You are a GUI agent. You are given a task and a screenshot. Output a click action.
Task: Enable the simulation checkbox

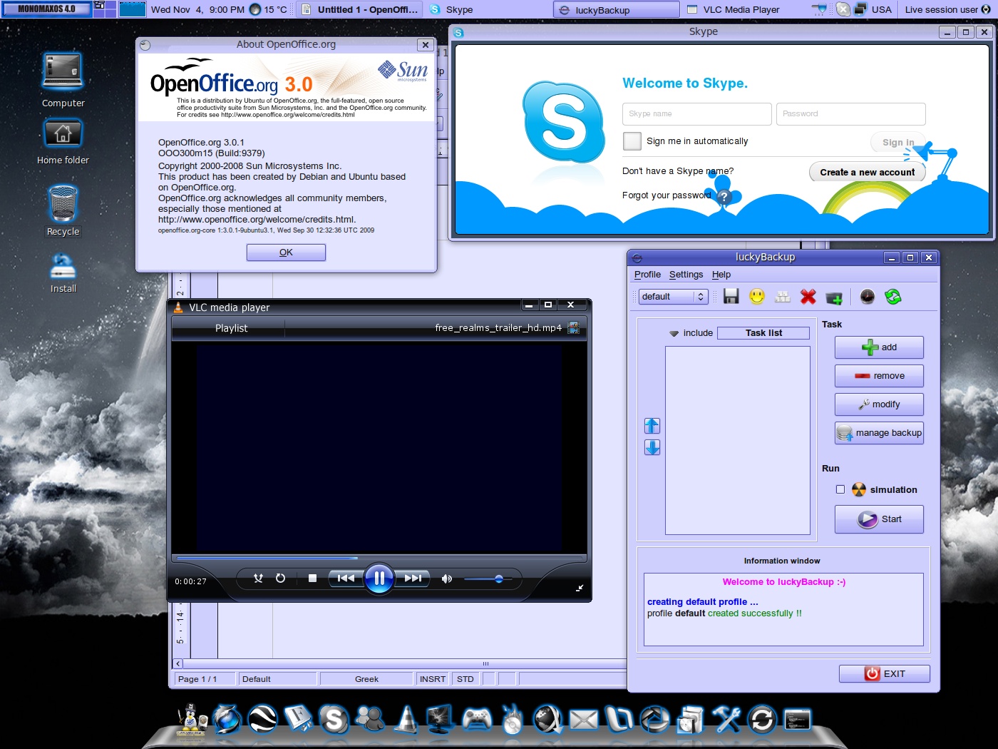click(840, 489)
